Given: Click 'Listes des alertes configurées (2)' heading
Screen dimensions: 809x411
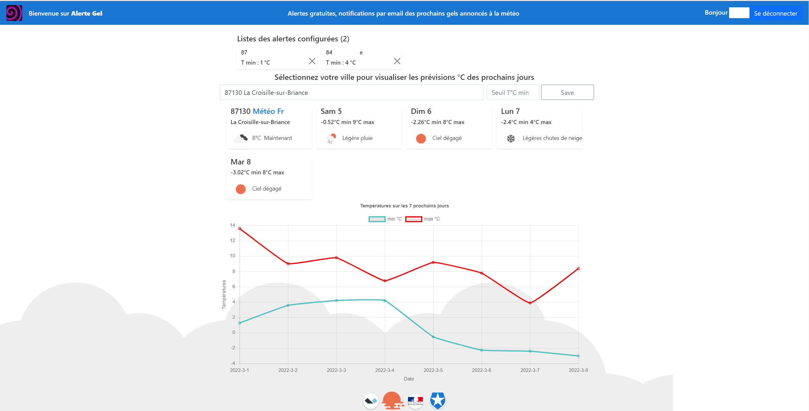Looking at the screenshot, I should point(293,39).
